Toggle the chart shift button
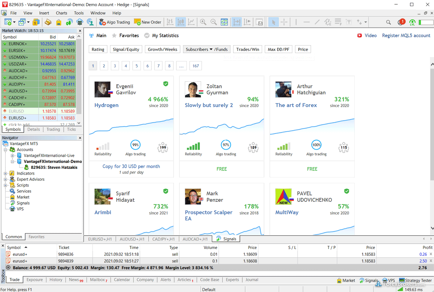This screenshot has width=434, height=292. click(247, 22)
